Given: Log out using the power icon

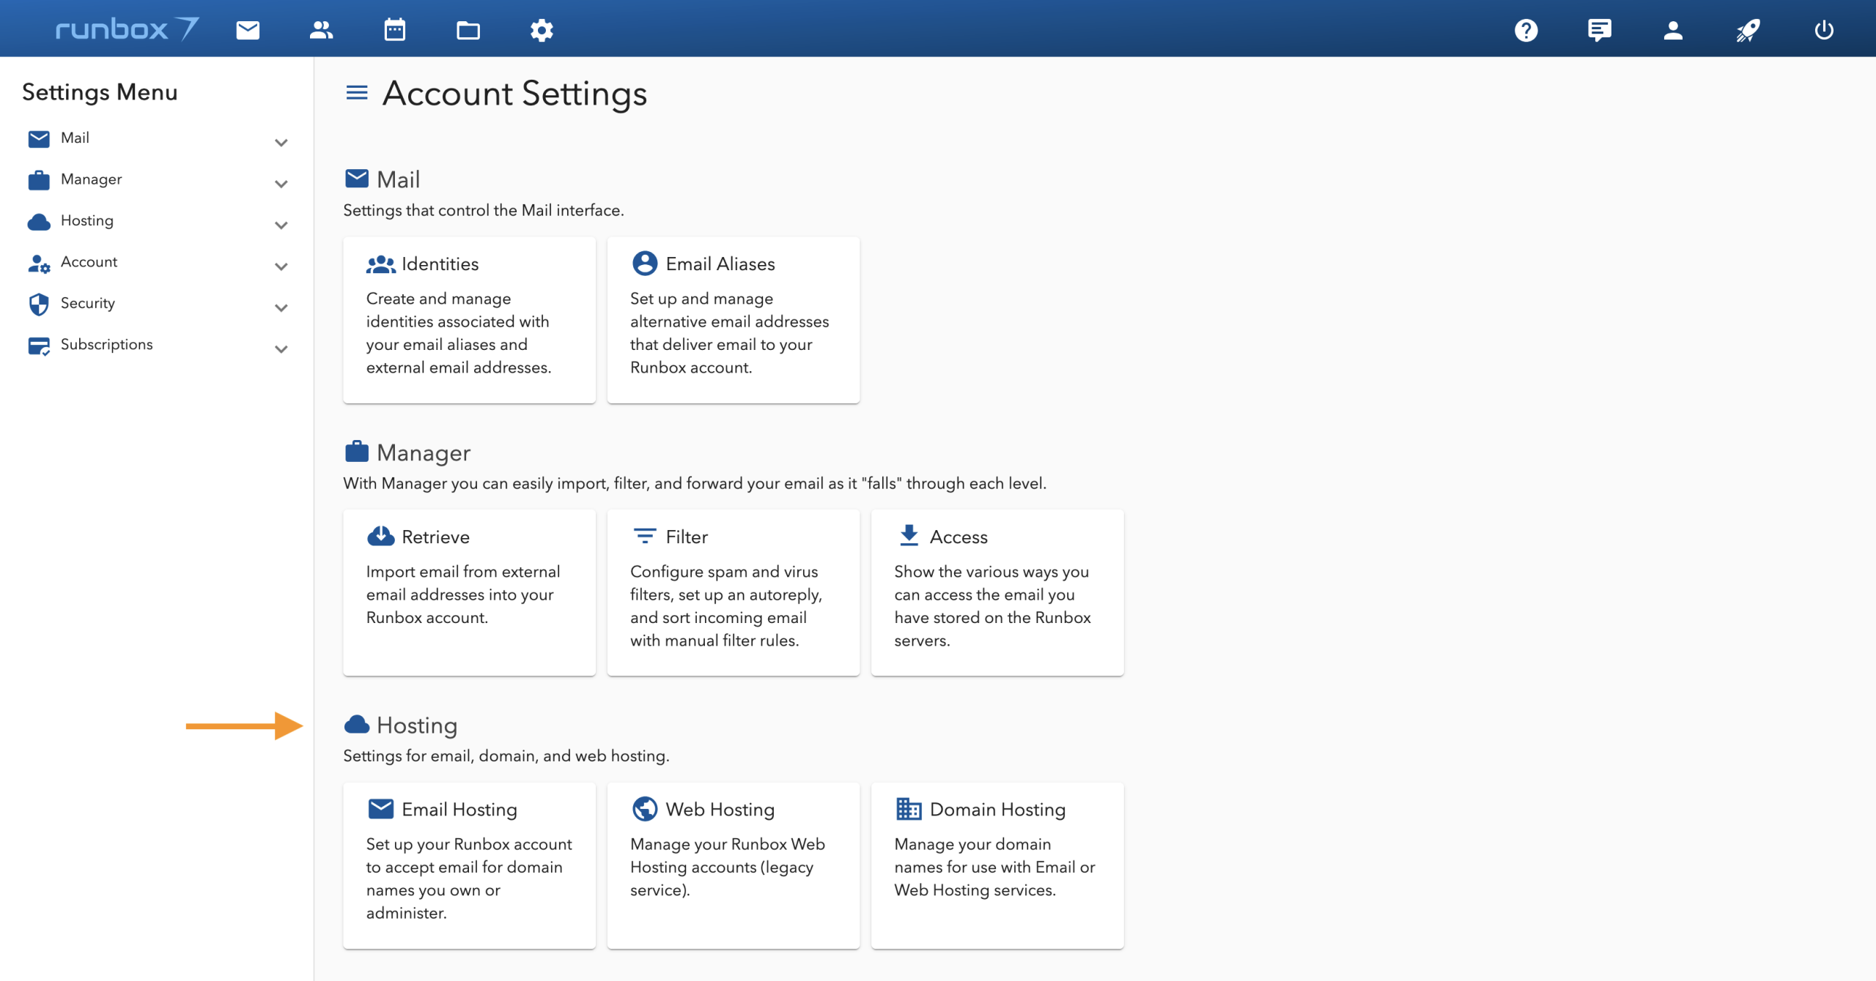Looking at the screenshot, I should point(1824,30).
